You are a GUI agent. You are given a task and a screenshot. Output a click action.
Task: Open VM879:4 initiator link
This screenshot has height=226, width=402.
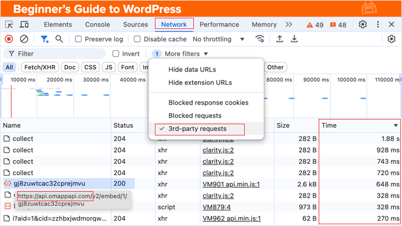(216, 207)
